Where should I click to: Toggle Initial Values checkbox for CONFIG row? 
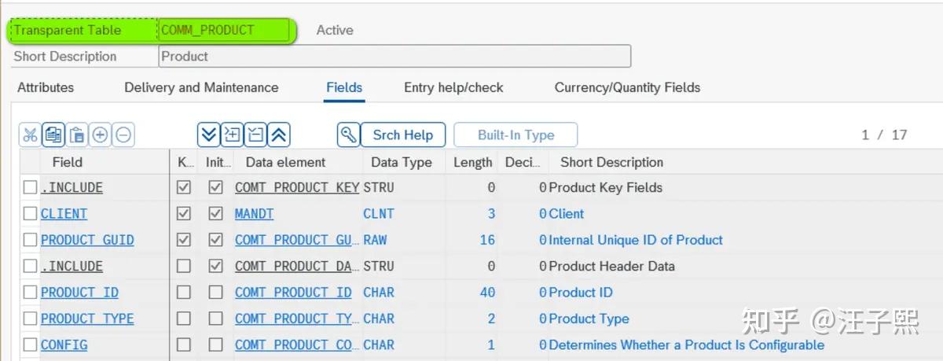215,345
